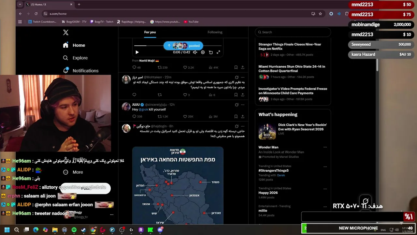Toggle picture-in-picture on the video
Screen dimensions: 417x235
(211, 52)
